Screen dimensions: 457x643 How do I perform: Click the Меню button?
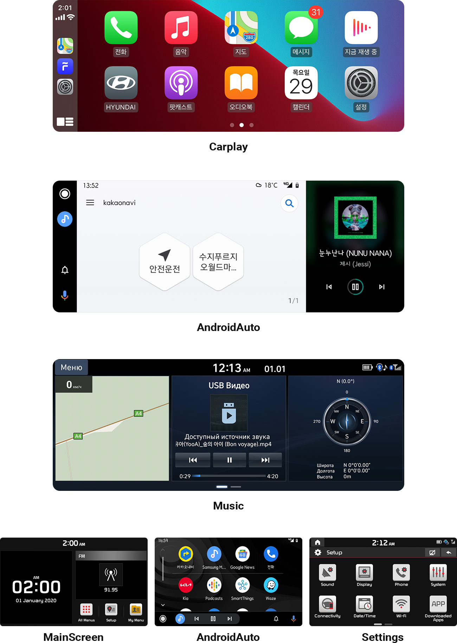pos(71,368)
